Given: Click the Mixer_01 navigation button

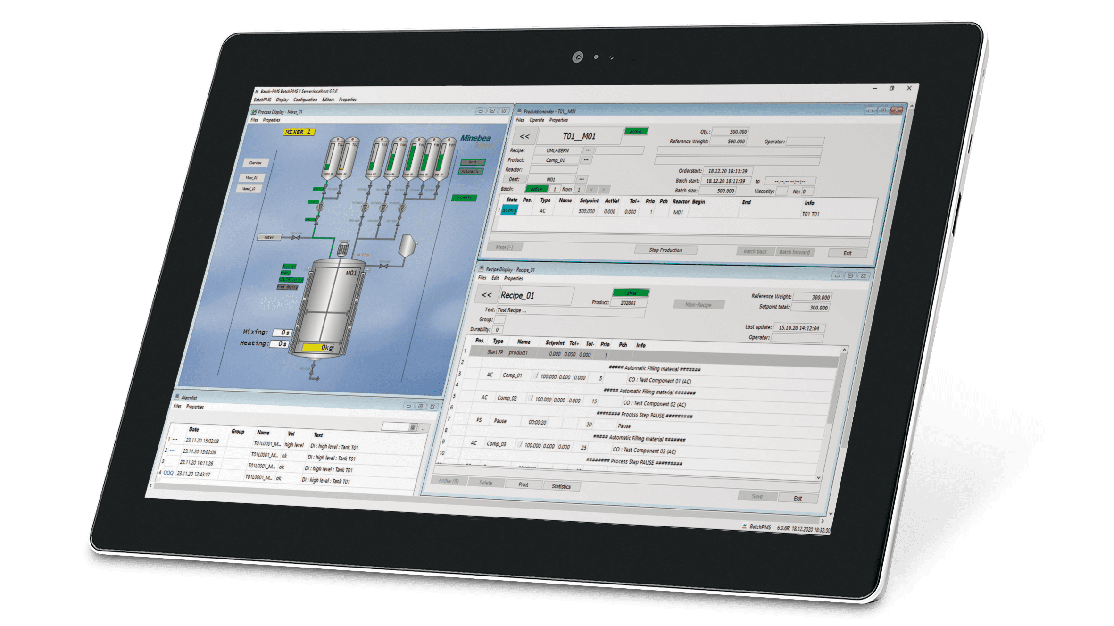Looking at the screenshot, I should pyautogui.click(x=252, y=178).
